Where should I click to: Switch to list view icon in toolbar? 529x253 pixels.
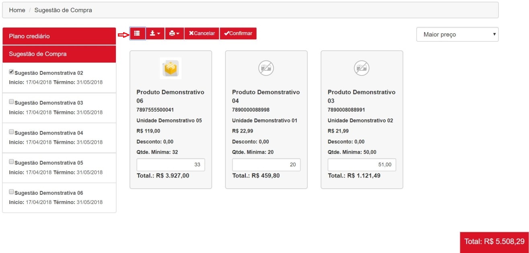click(x=138, y=33)
